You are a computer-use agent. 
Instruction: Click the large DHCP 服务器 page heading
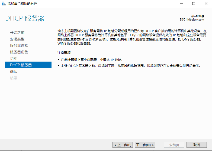[25, 19]
